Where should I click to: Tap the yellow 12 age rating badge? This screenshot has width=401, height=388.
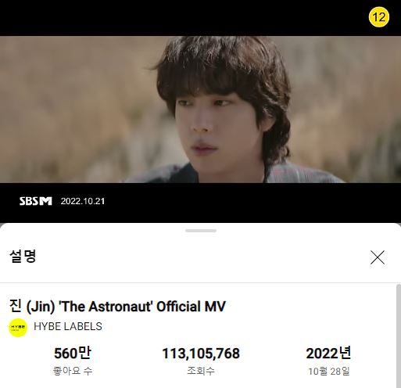coord(378,17)
